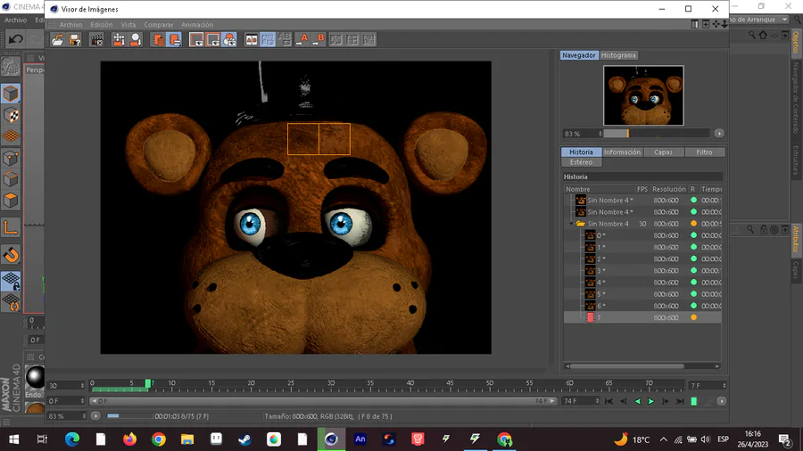Open the Capas tab
This screenshot has width=803, height=451.
click(663, 152)
